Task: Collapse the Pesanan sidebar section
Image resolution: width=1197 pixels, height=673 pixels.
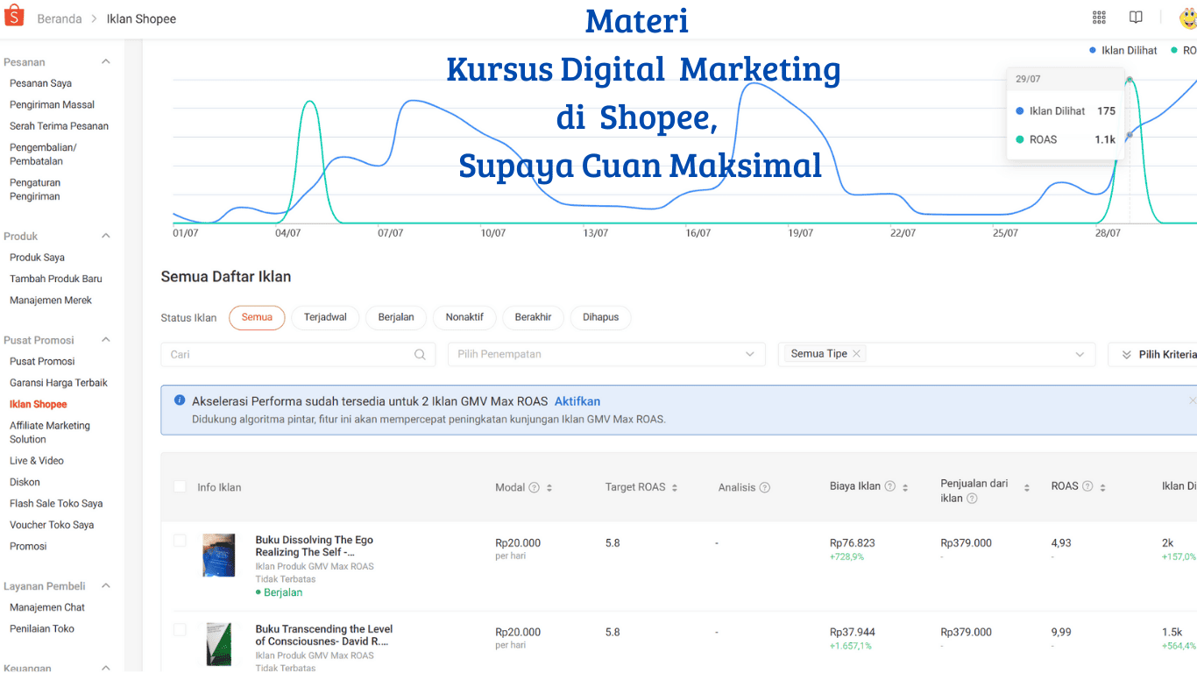Action: [x=106, y=61]
